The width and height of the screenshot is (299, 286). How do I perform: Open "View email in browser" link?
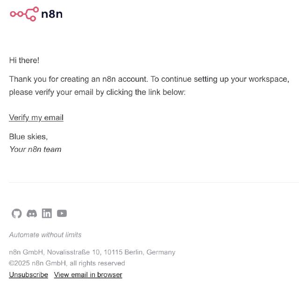[x=88, y=275]
